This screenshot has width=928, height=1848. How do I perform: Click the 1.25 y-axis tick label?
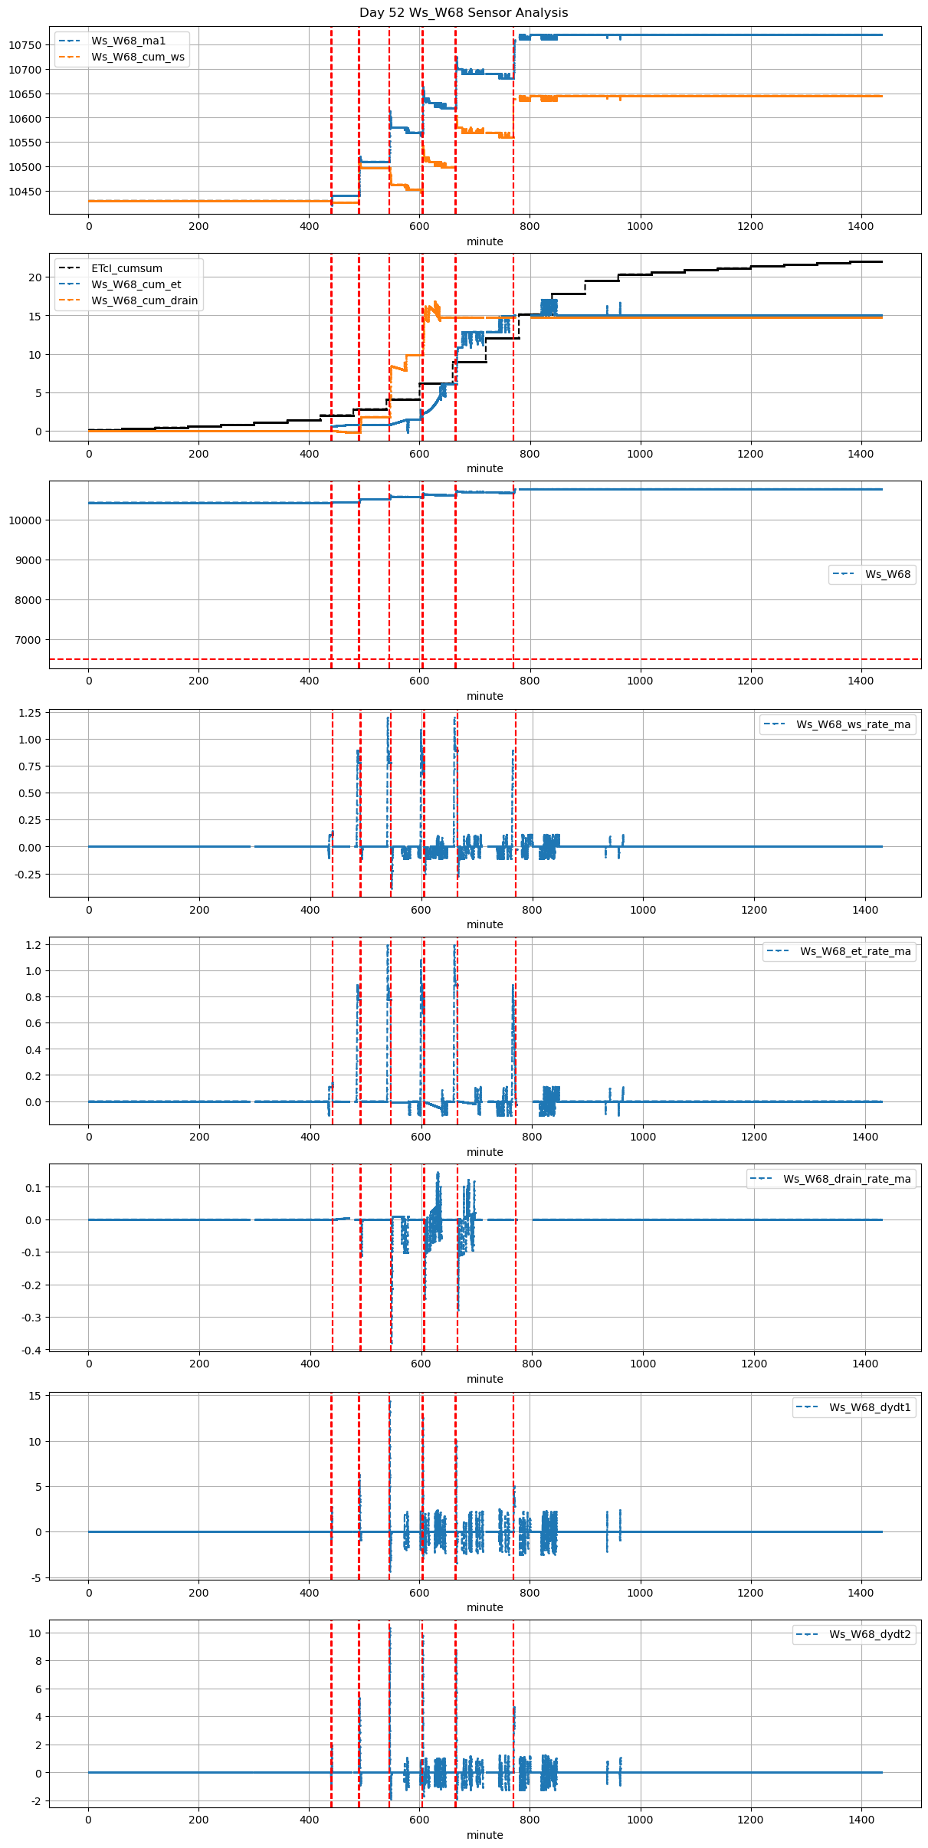pos(31,713)
